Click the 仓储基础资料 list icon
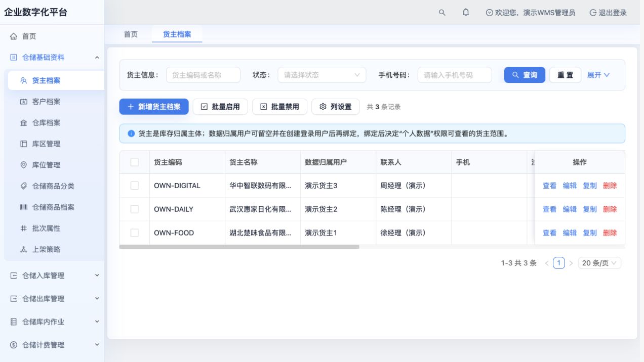 pos(14,58)
